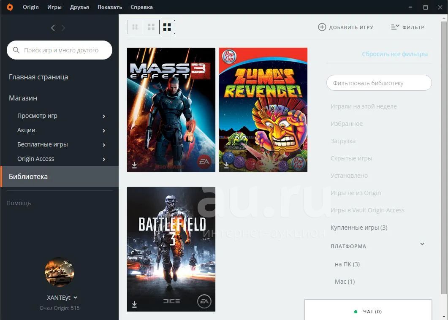Viewport: 448px width, 320px height.
Task: Click the Добавить игру button
Action: (346, 27)
